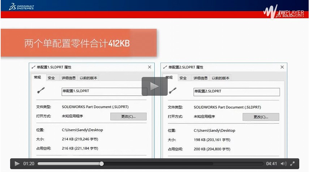Close the 单配置1.SLDPRT 属性 dialog
309x172 pixels.
(150, 67)
